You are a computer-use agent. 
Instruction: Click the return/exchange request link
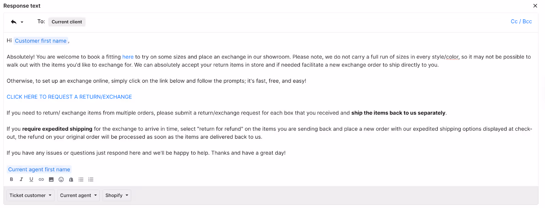pyautogui.click(x=69, y=97)
